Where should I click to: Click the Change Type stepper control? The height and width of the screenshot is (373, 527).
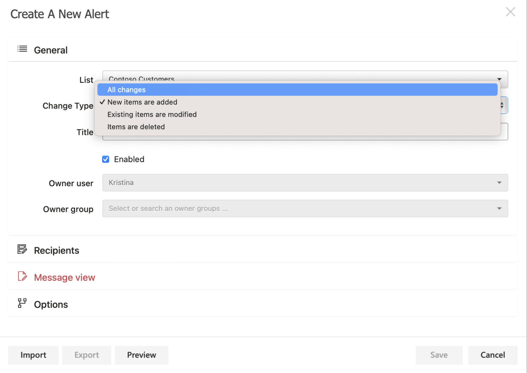tap(502, 105)
